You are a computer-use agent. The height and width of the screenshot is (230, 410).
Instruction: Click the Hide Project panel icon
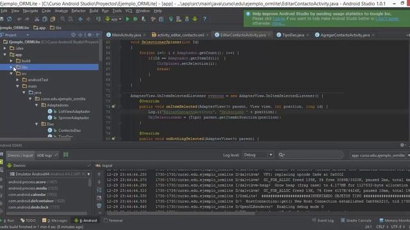point(98,34)
